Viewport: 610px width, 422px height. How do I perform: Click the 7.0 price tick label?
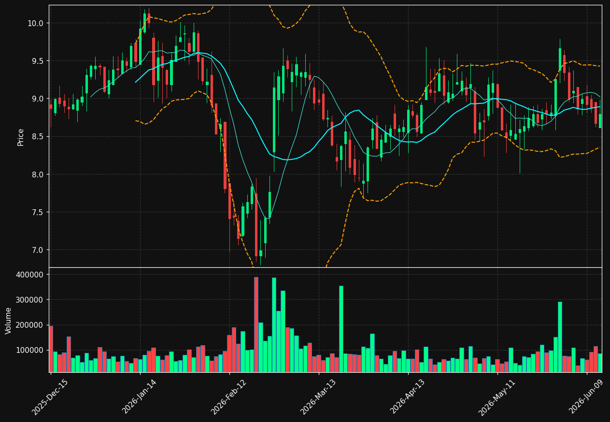point(37,250)
